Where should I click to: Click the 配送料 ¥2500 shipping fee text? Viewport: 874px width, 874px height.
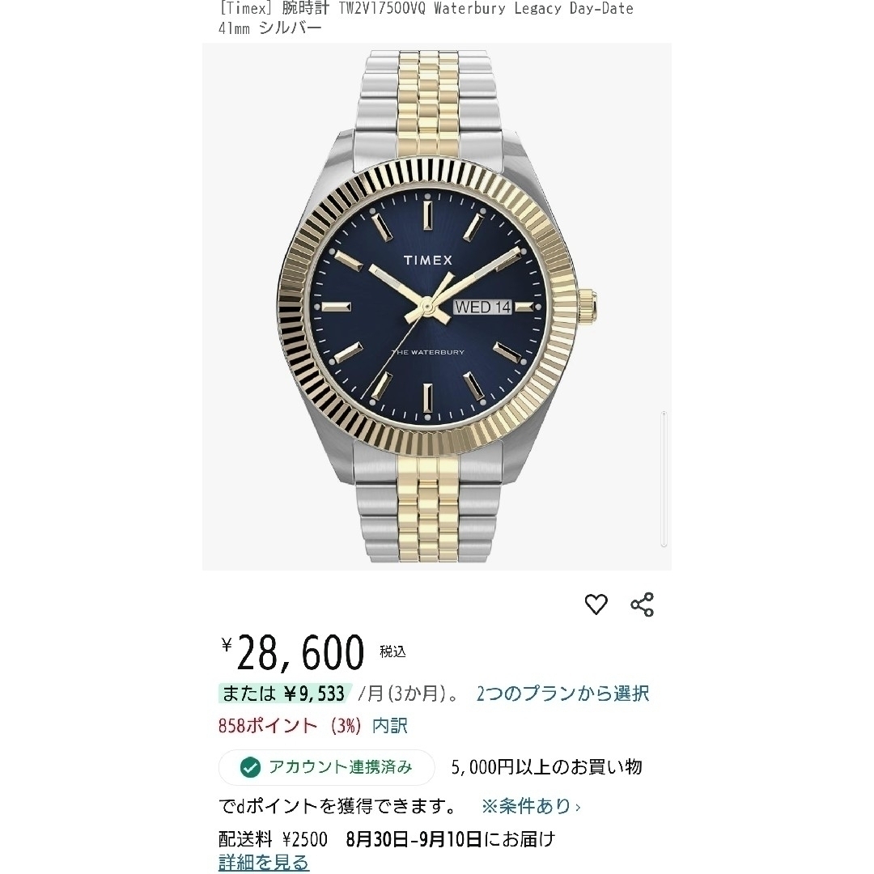tap(274, 839)
